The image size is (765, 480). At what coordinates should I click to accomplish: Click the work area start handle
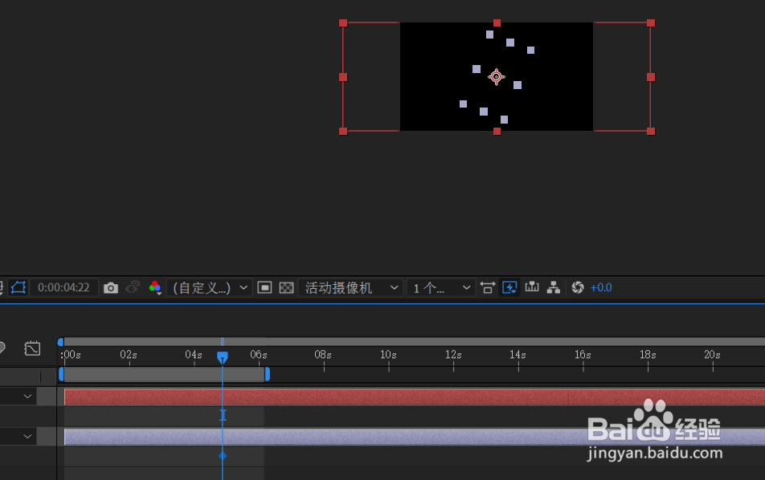point(61,374)
